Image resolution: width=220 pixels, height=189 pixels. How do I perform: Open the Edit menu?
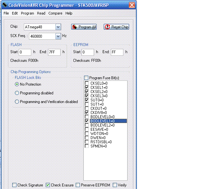click(15, 13)
